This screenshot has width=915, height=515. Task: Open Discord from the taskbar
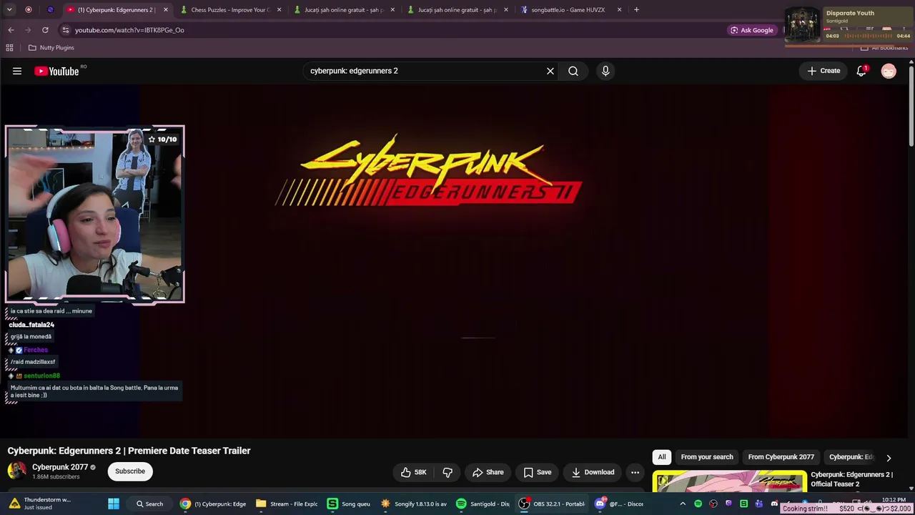click(x=619, y=504)
